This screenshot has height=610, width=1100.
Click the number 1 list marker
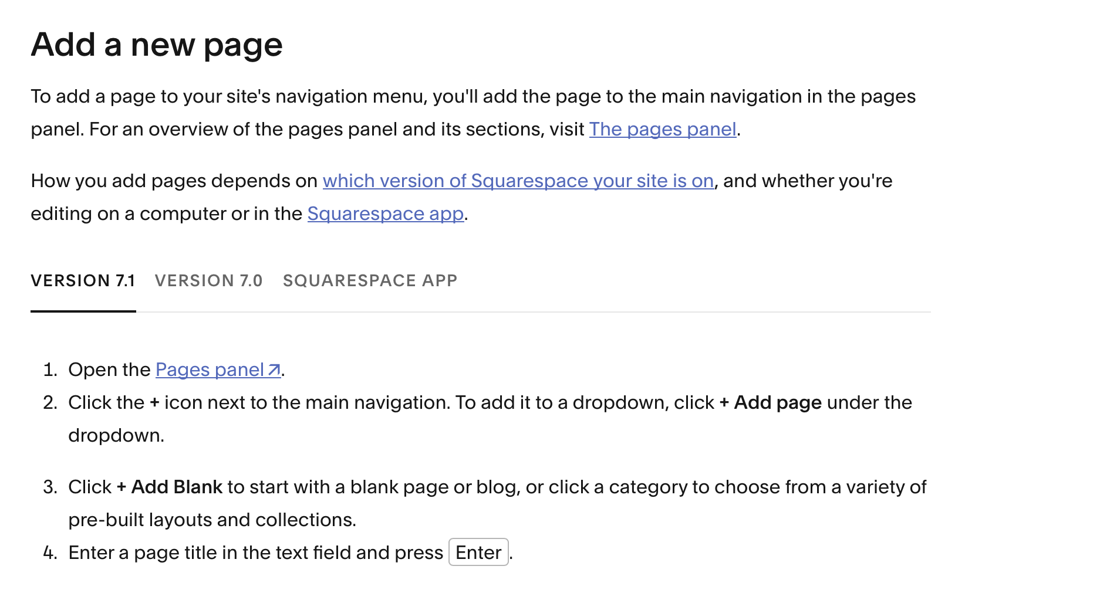point(50,370)
